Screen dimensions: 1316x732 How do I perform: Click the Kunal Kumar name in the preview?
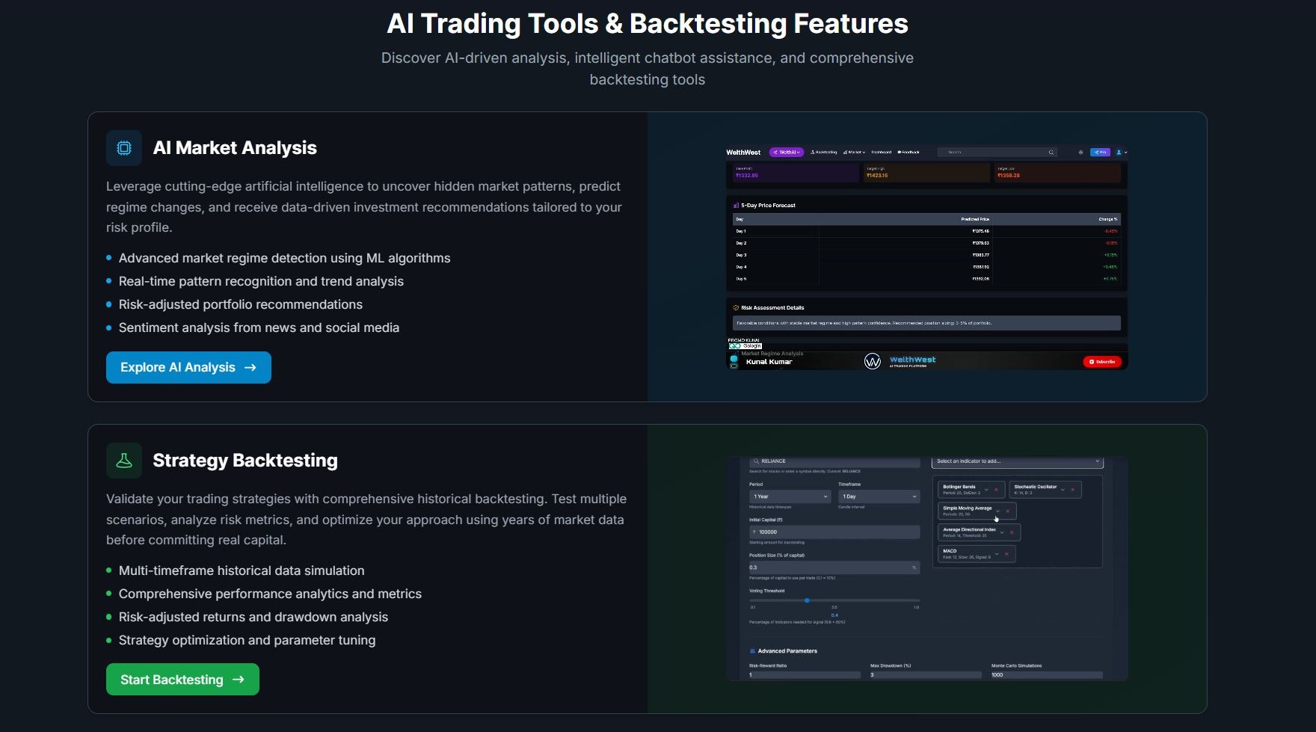click(769, 362)
